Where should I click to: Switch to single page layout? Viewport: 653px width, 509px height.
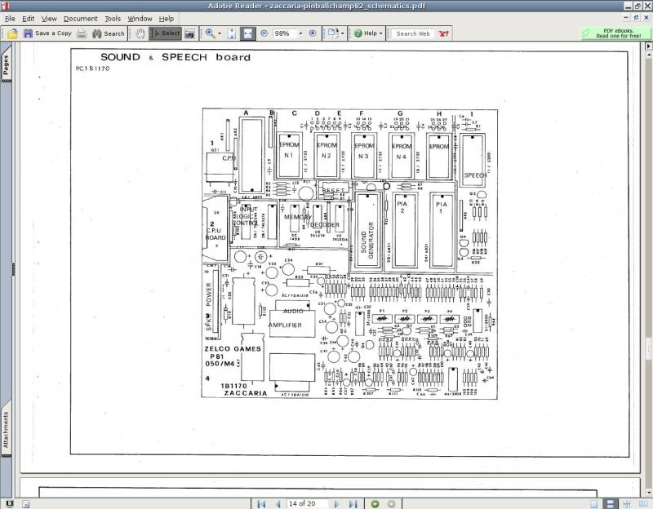coord(593,503)
